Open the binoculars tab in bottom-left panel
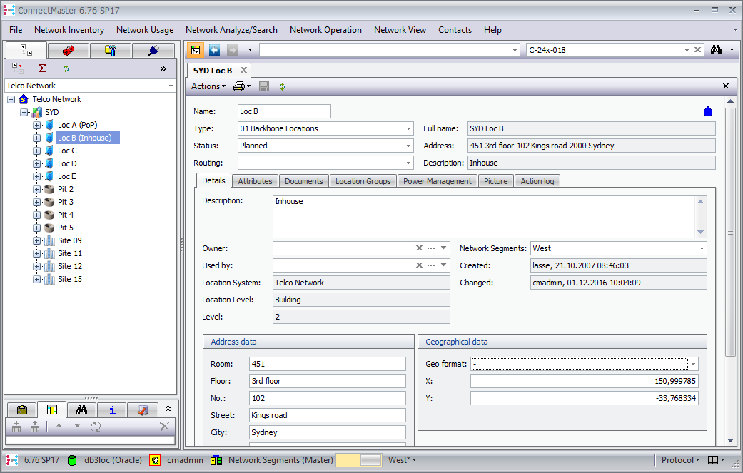Screen dimensions: 743x473 point(82,410)
